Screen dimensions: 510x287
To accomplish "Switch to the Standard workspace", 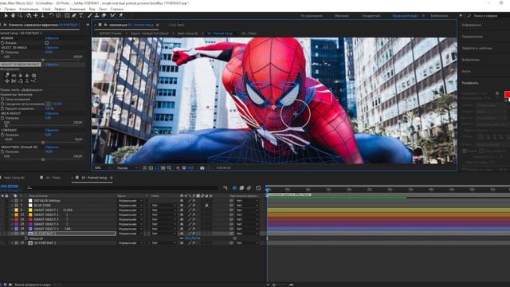I will point(371,16).
